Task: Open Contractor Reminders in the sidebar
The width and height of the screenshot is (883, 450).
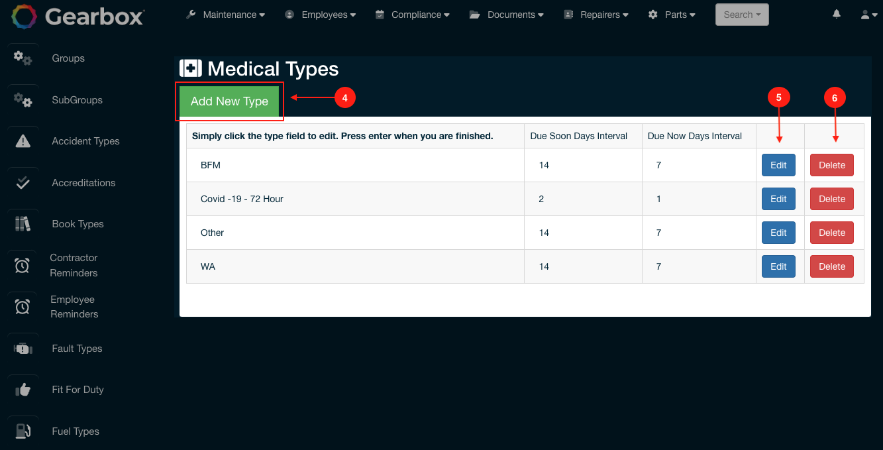Action: (74, 265)
